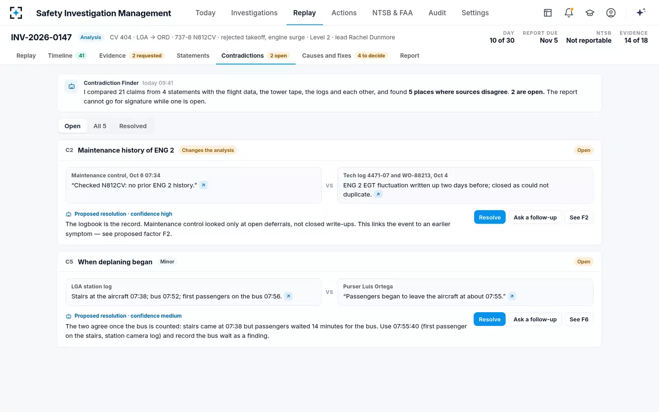Ask a follow-up on contradiction C5
Viewport: 659px width, 412px height.
[x=535, y=320]
